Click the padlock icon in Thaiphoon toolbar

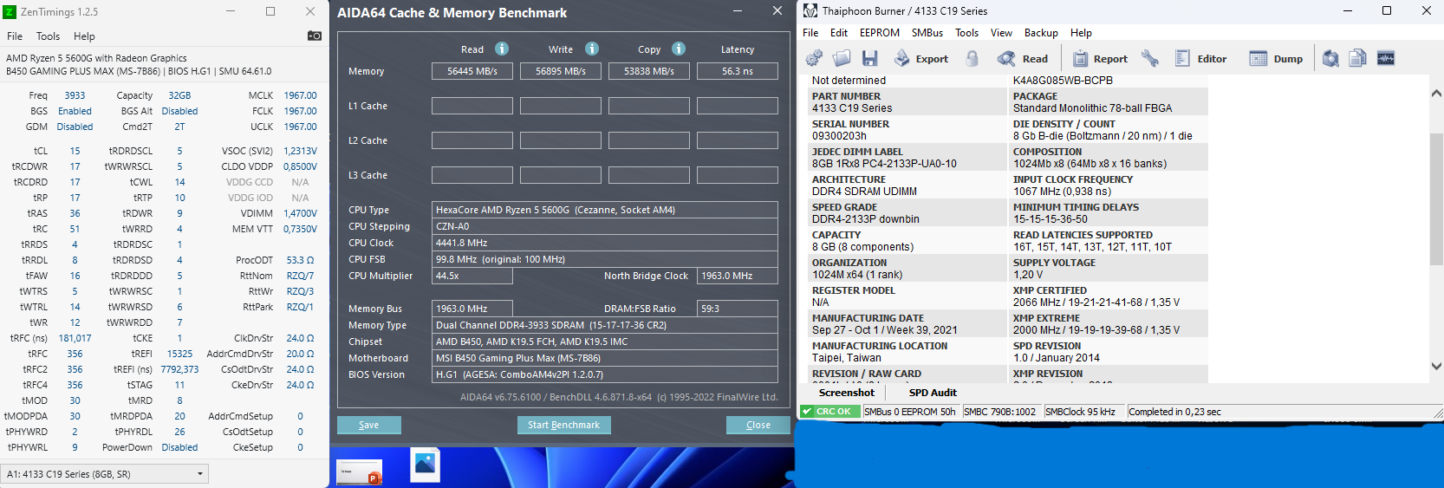972,58
